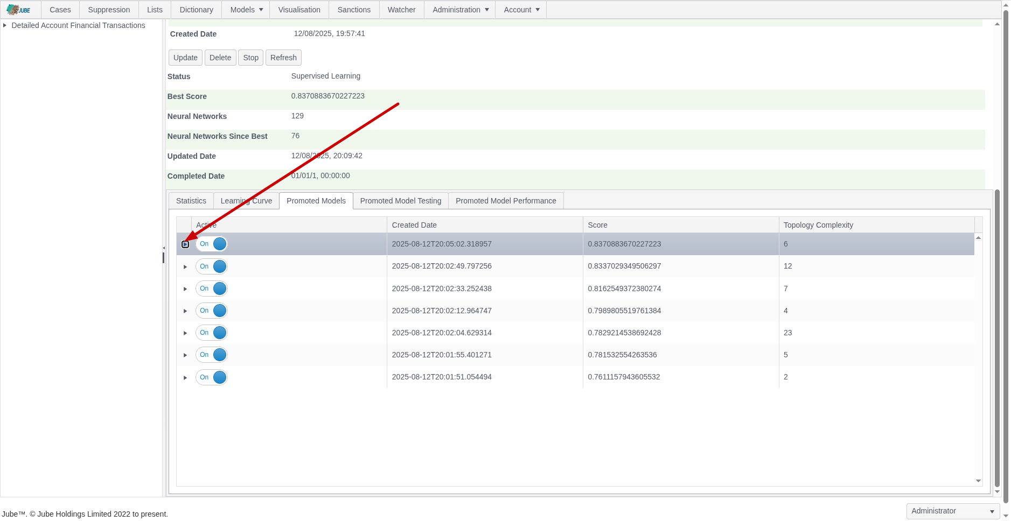Click the Jube logo icon

[19, 10]
